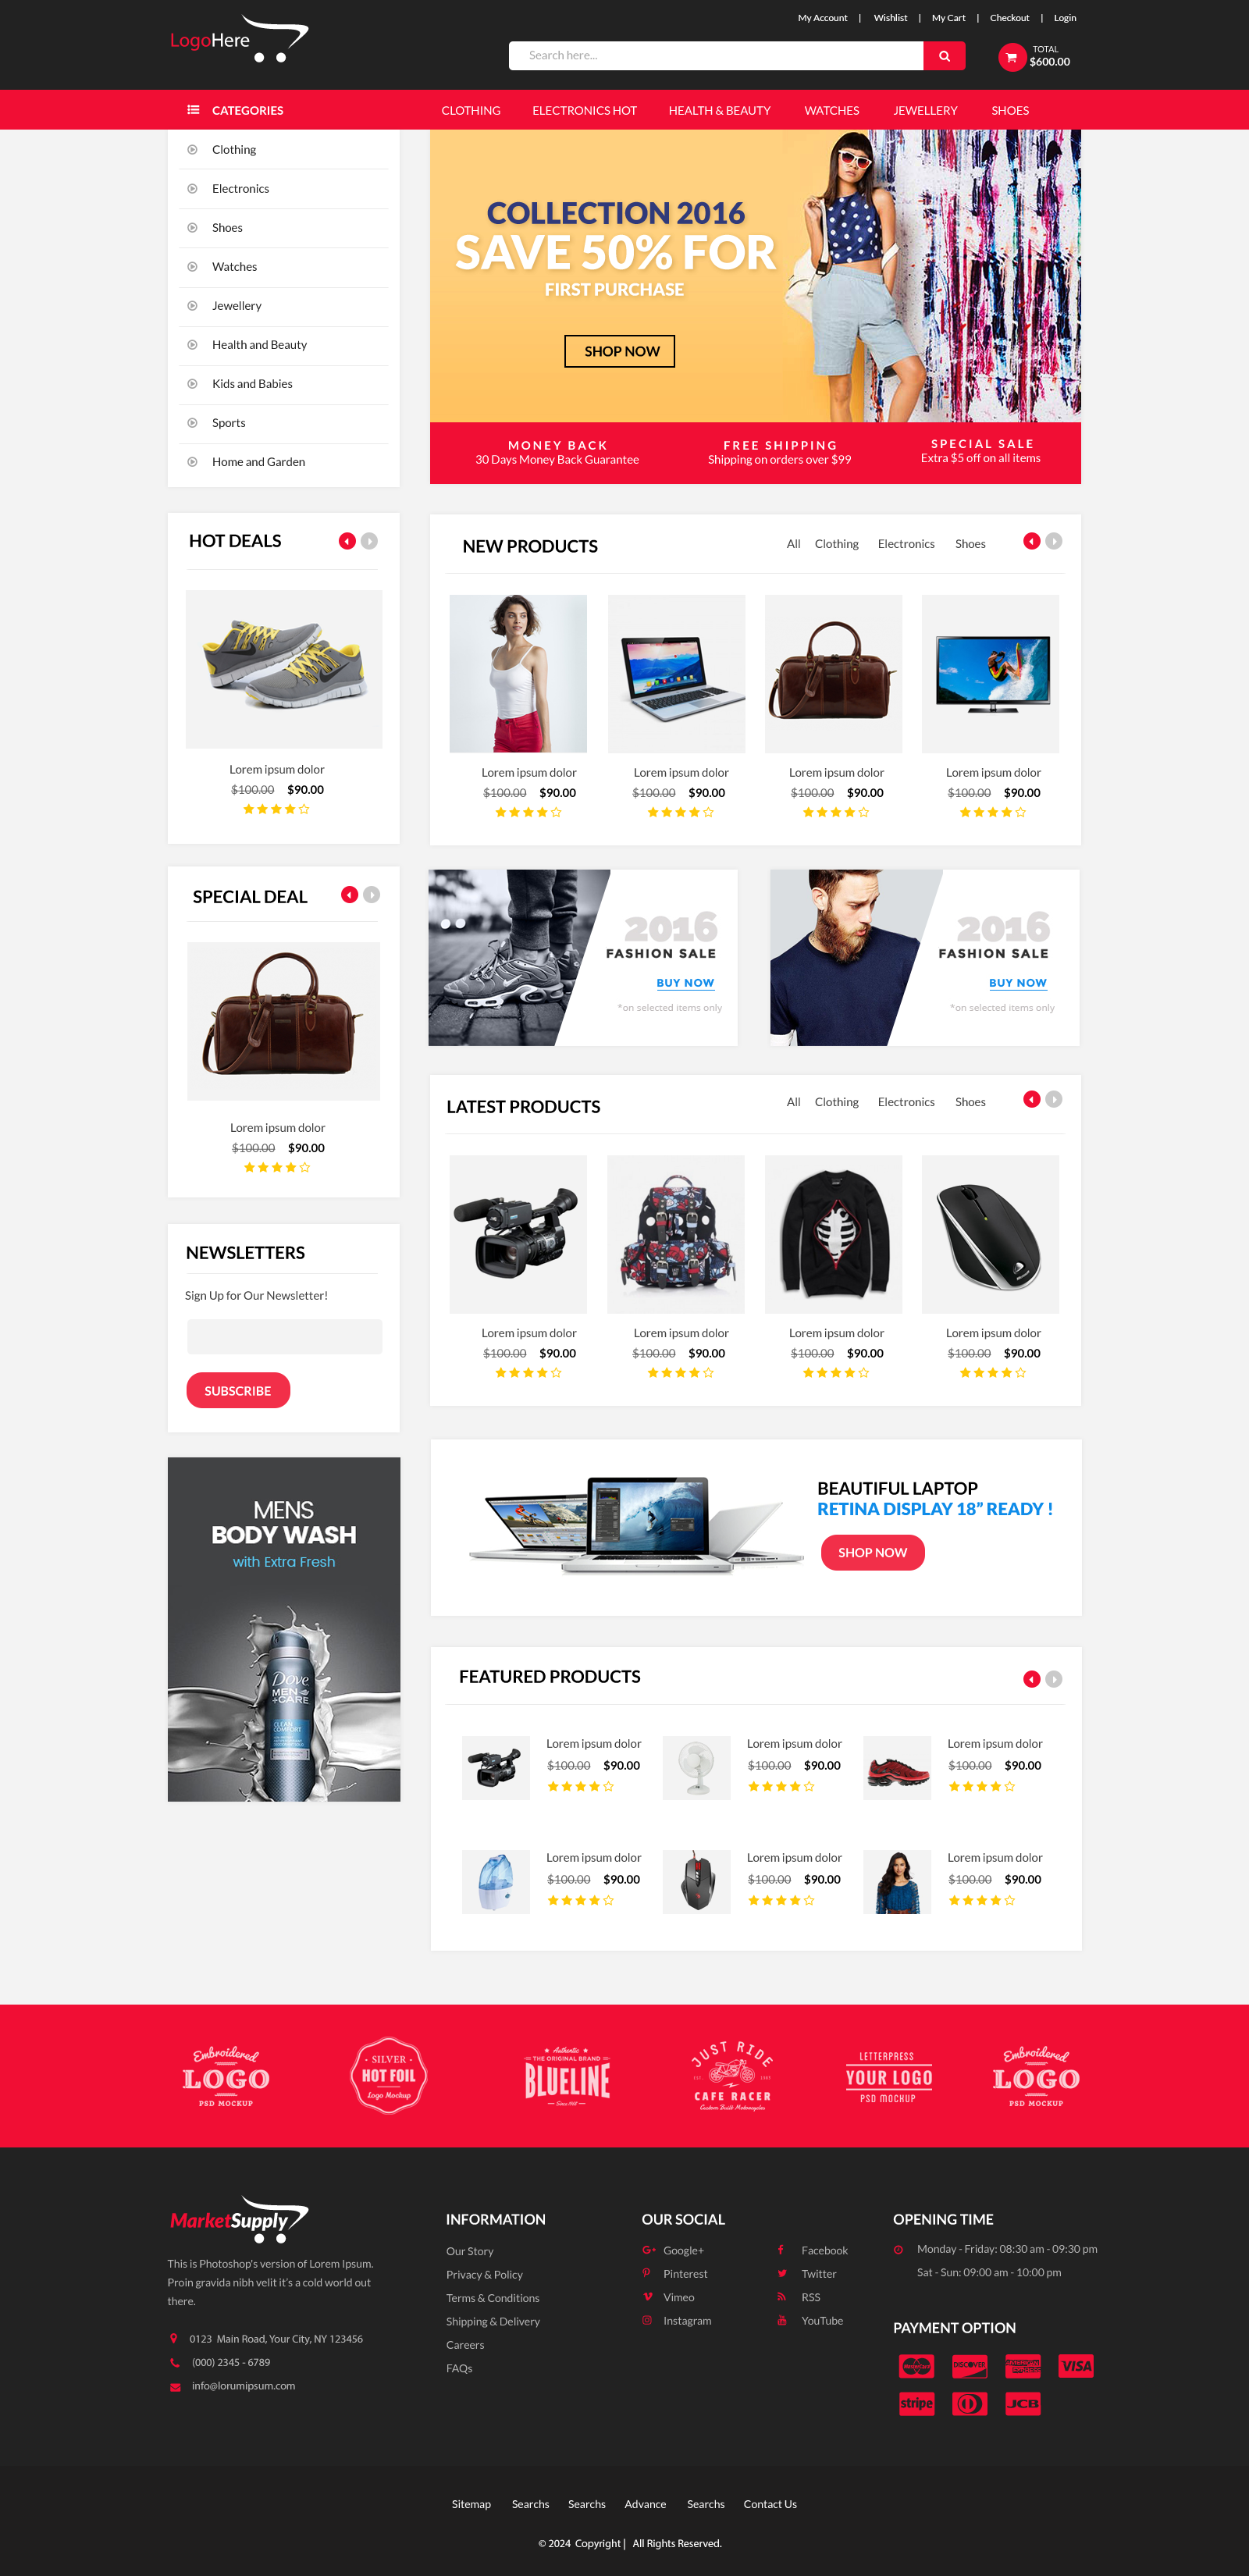Select Shoes tab in Latest Products

click(970, 1102)
